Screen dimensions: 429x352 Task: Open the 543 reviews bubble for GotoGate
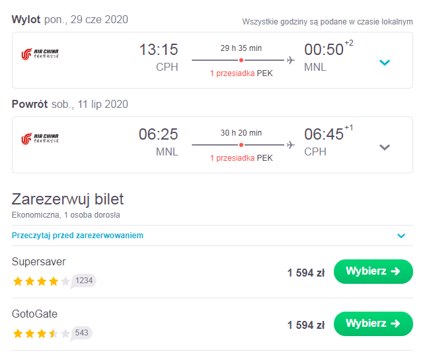81,333
